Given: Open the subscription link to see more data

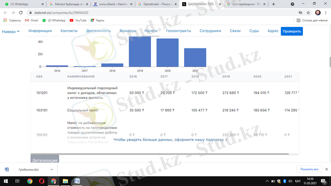Looking at the screenshot, I should (x=170, y=140).
